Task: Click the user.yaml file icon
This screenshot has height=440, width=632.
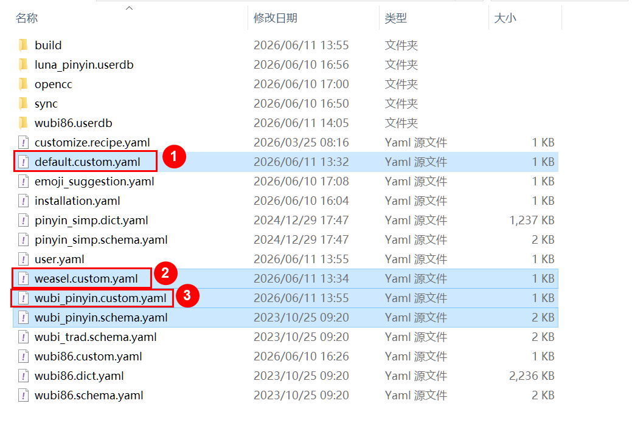Action: point(23,260)
